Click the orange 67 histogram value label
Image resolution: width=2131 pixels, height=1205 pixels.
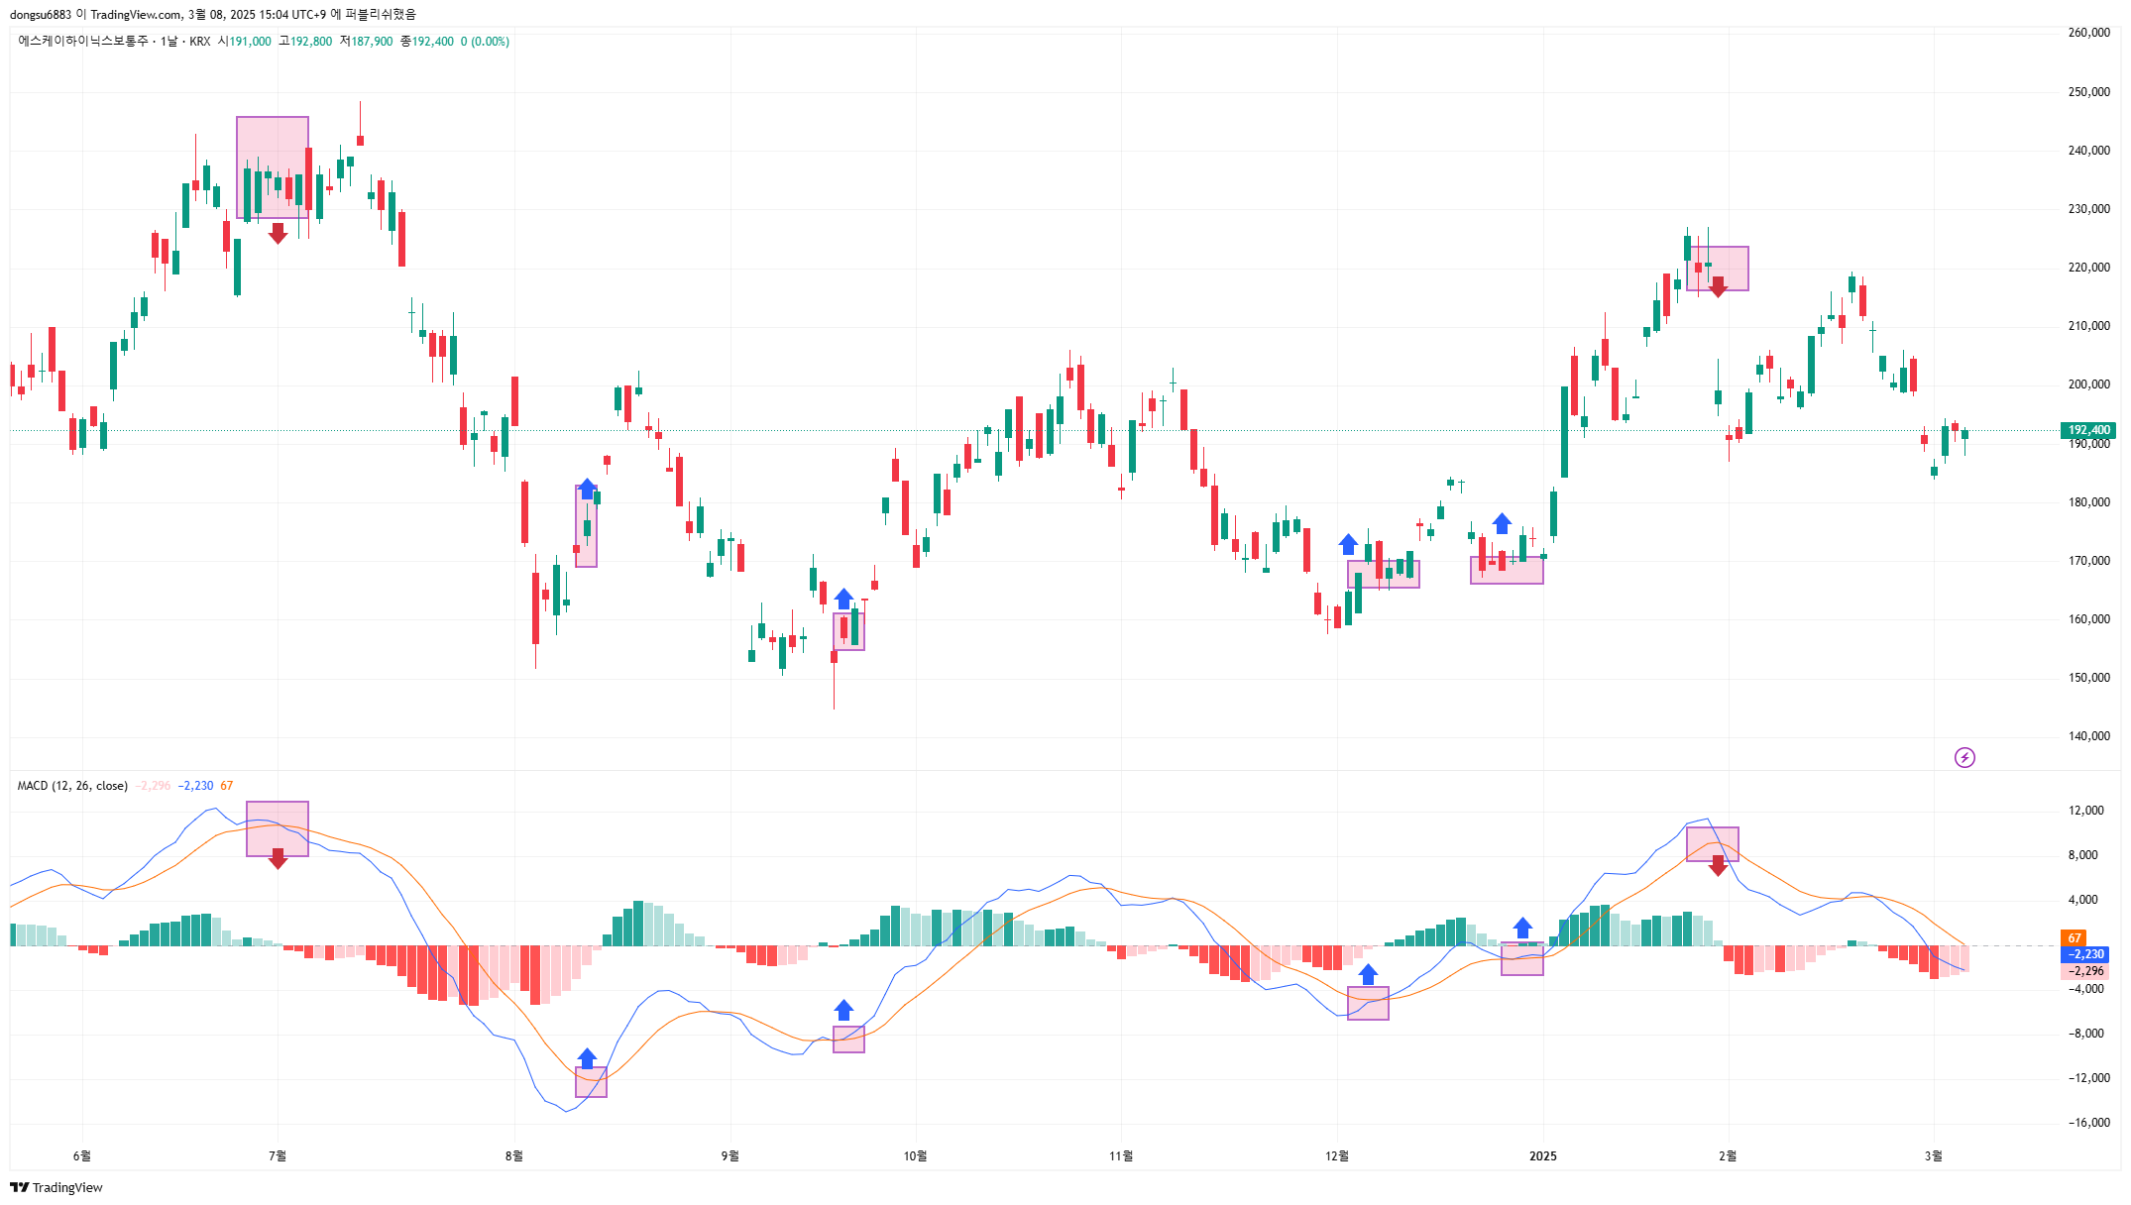[x=2075, y=937]
